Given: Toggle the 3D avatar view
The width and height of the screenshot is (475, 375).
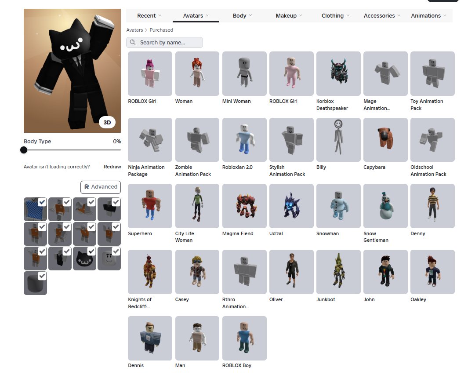Looking at the screenshot, I should pyautogui.click(x=107, y=123).
